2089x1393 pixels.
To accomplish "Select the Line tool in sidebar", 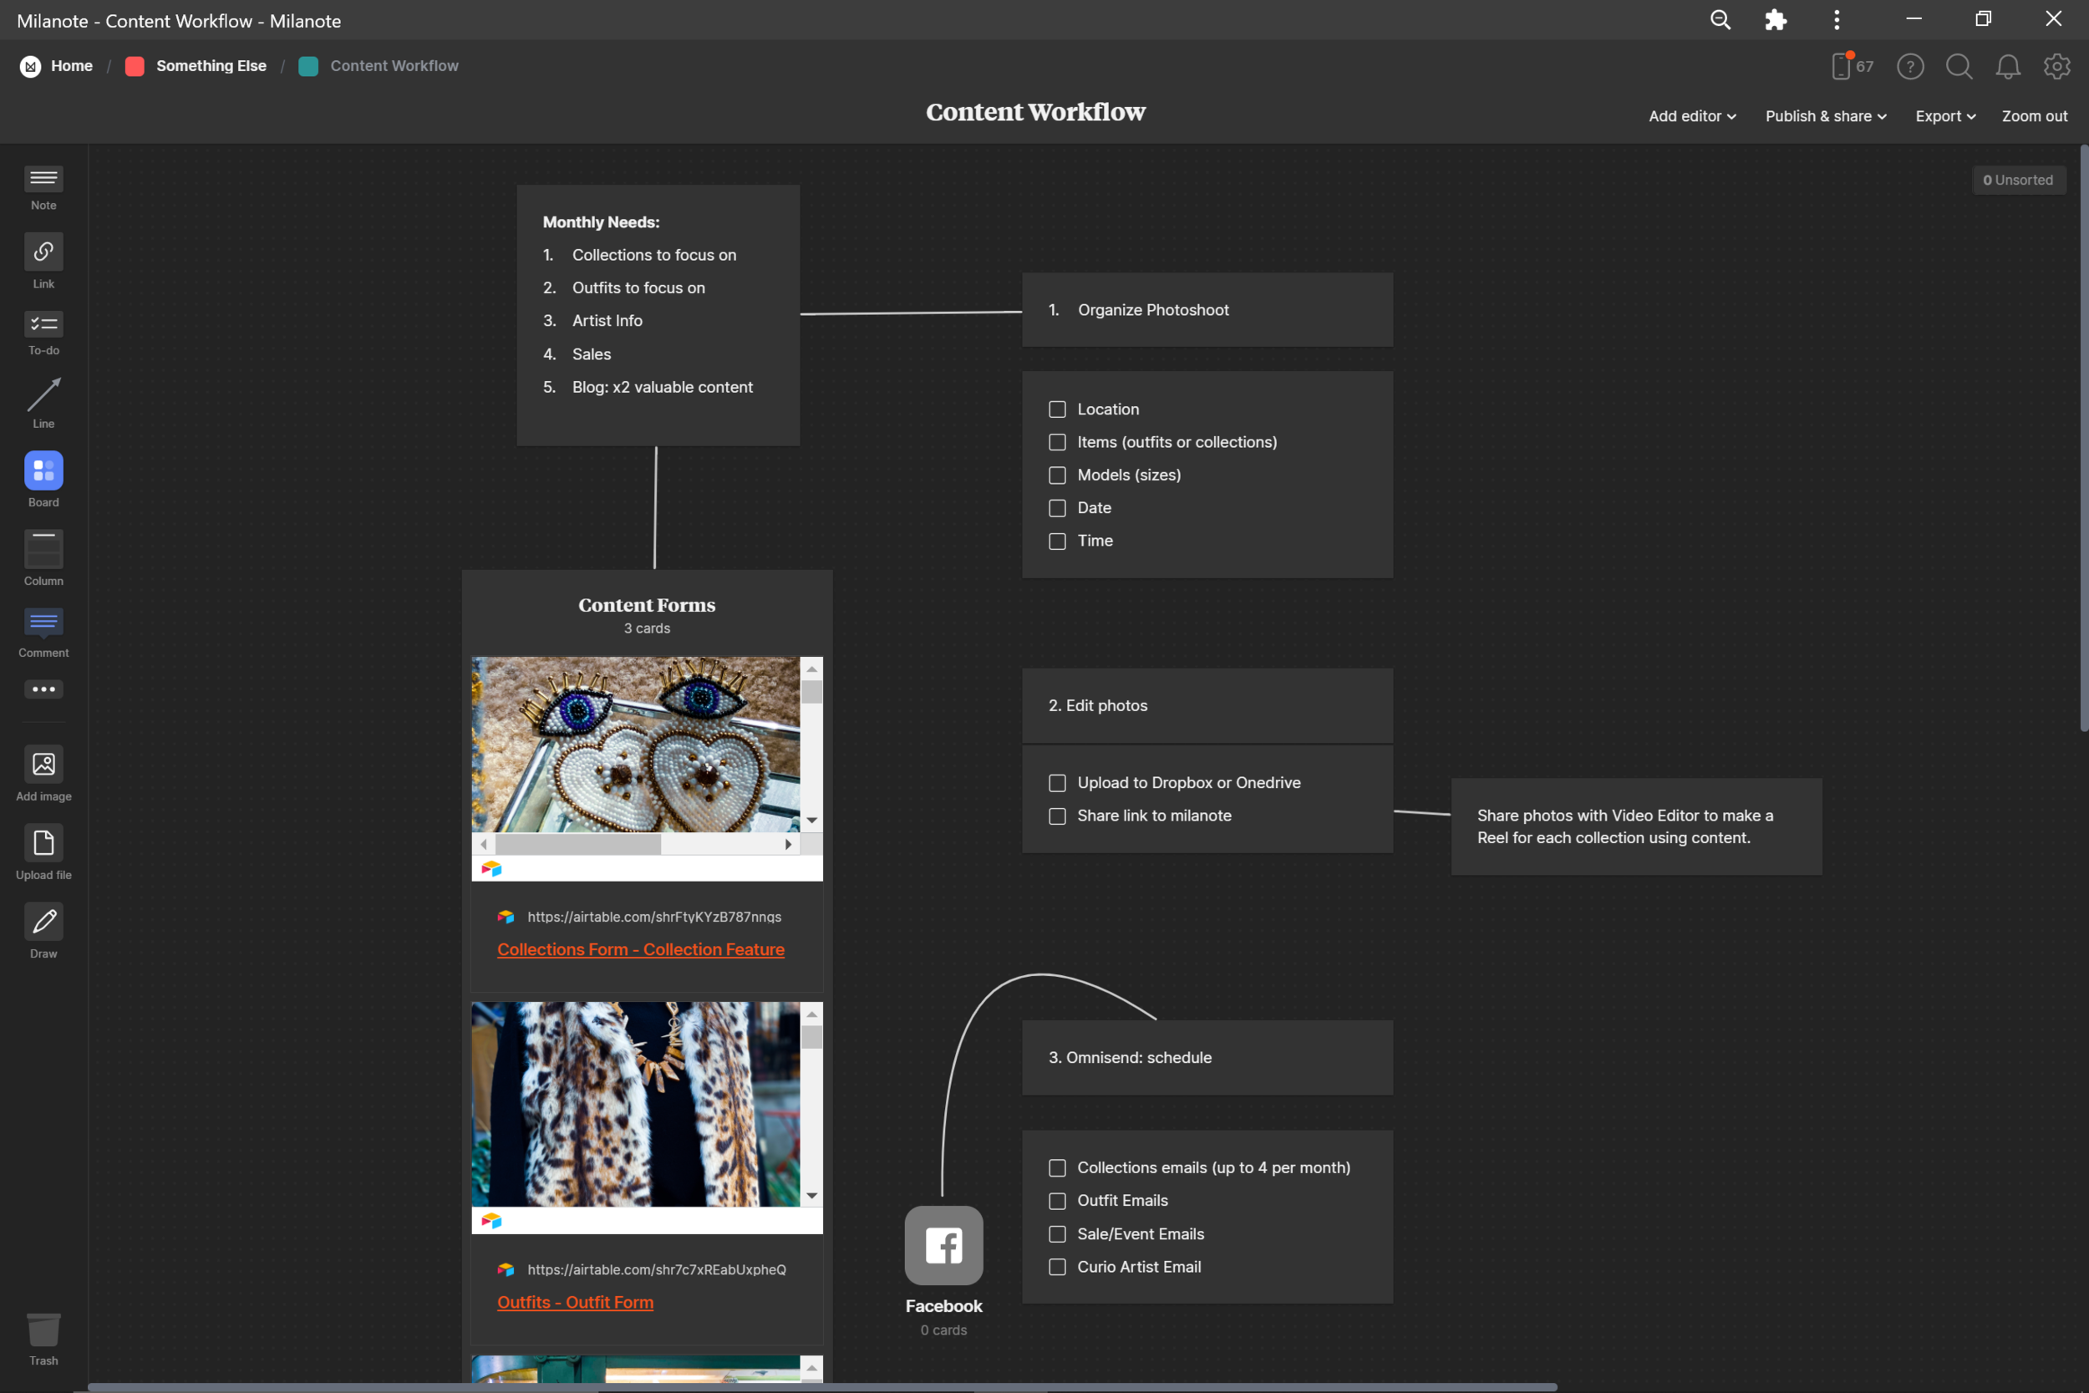I will (x=43, y=403).
